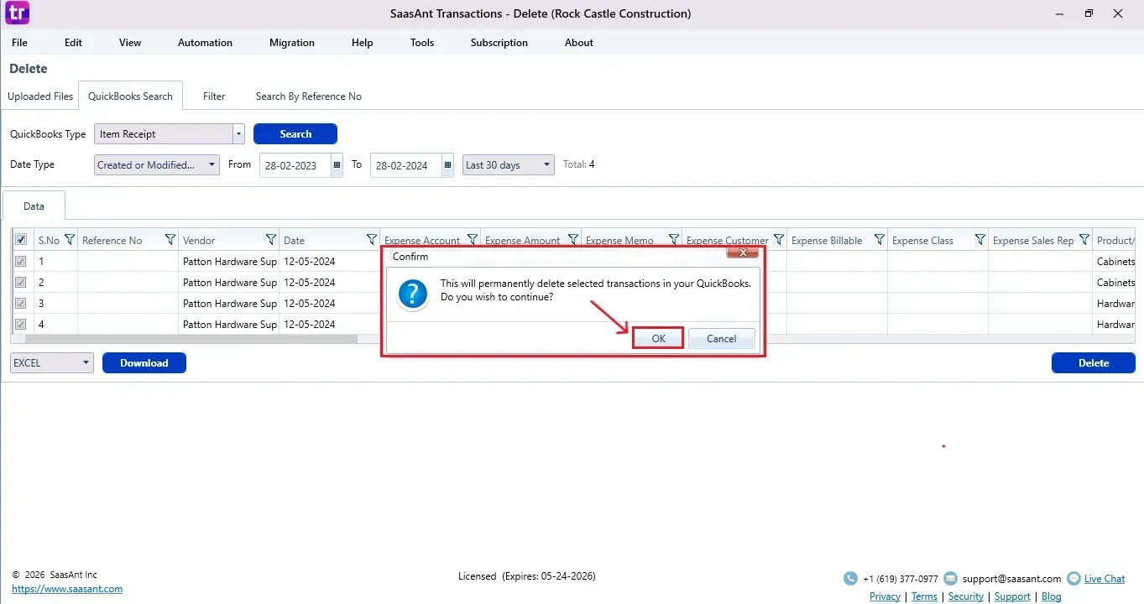Open the EXCEL export format dropdown
Screen dimensions: 1144x604
pos(52,363)
